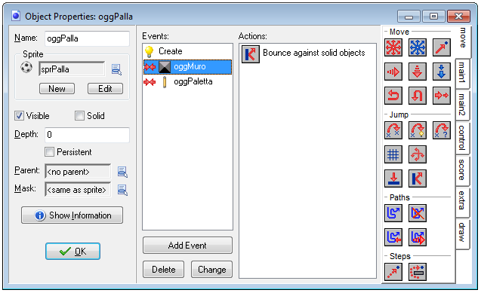Switch to the draw tab
Screen dimensions: 481x293
click(x=462, y=233)
